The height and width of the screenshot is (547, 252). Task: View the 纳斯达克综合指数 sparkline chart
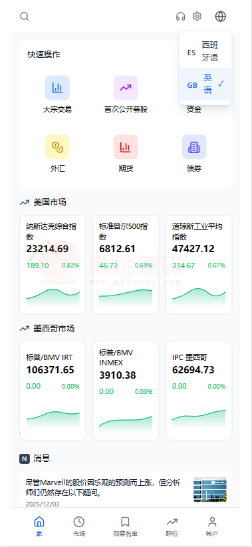(53, 297)
